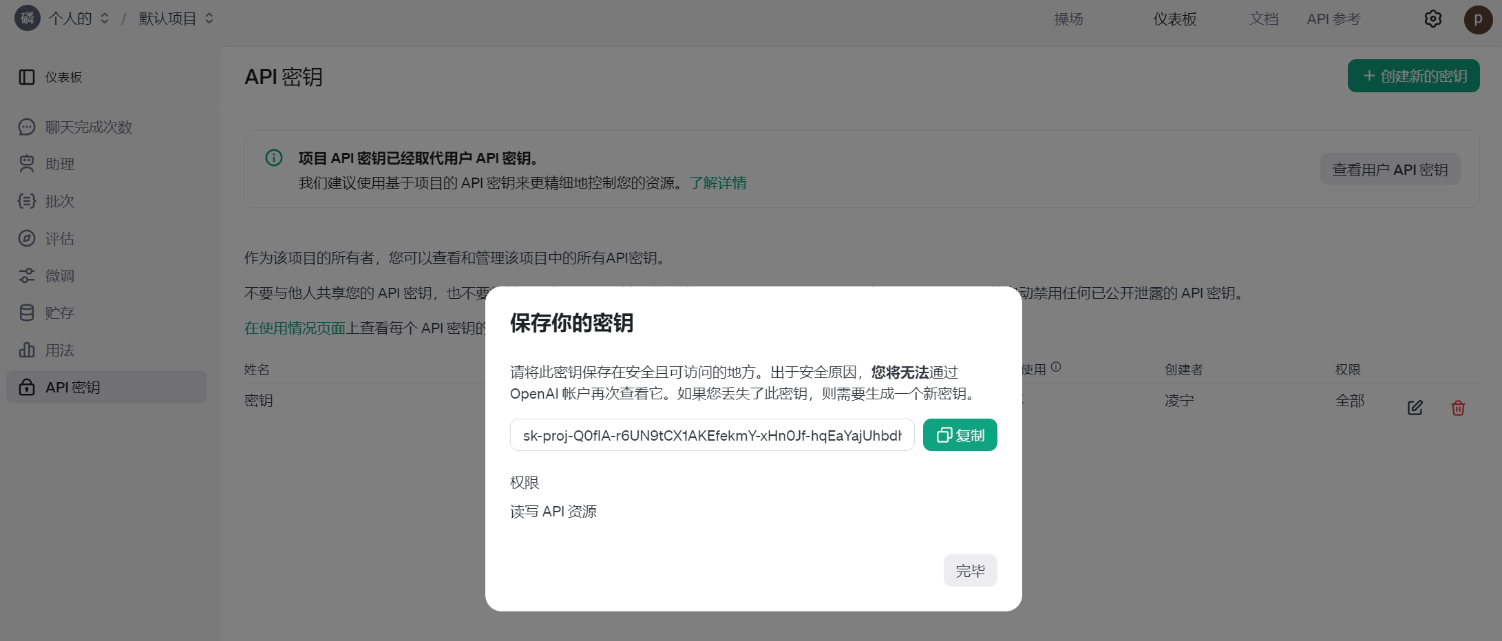The height and width of the screenshot is (641, 1502).
Task: Click 查看用户 API 密钥 button
Action: click(x=1390, y=169)
